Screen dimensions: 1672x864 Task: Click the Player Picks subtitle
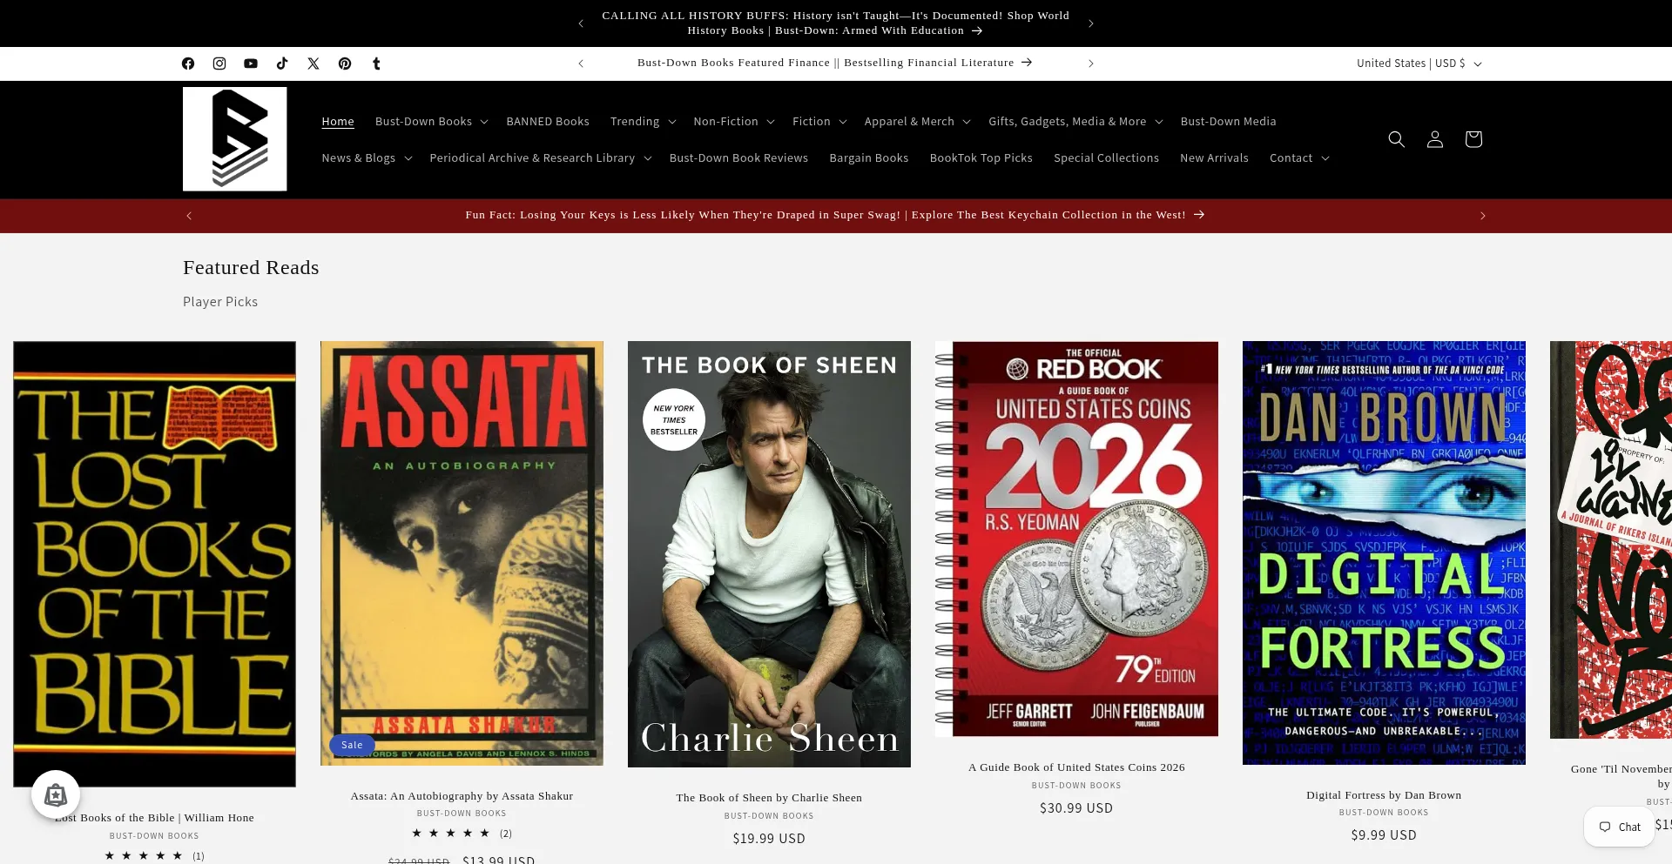click(220, 302)
